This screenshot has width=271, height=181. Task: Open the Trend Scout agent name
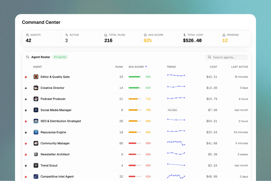coord(49,165)
